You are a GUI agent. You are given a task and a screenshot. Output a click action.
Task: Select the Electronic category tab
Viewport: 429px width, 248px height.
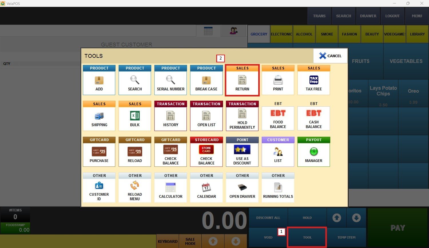(281, 34)
